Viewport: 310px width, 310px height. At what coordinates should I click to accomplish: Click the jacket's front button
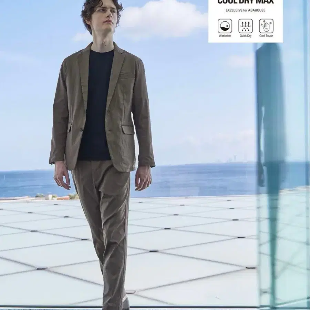(82, 129)
